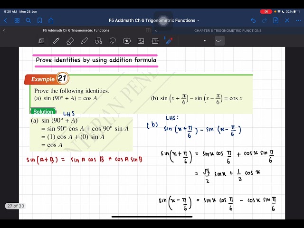Redo the last undone action
Image resolution: width=304 pixels, height=228 pixels.
[264, 20]
